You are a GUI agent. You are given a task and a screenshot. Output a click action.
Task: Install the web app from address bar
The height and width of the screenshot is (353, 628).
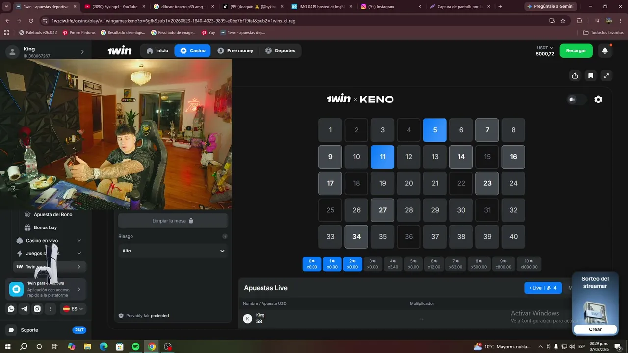(x=552, y=21)
